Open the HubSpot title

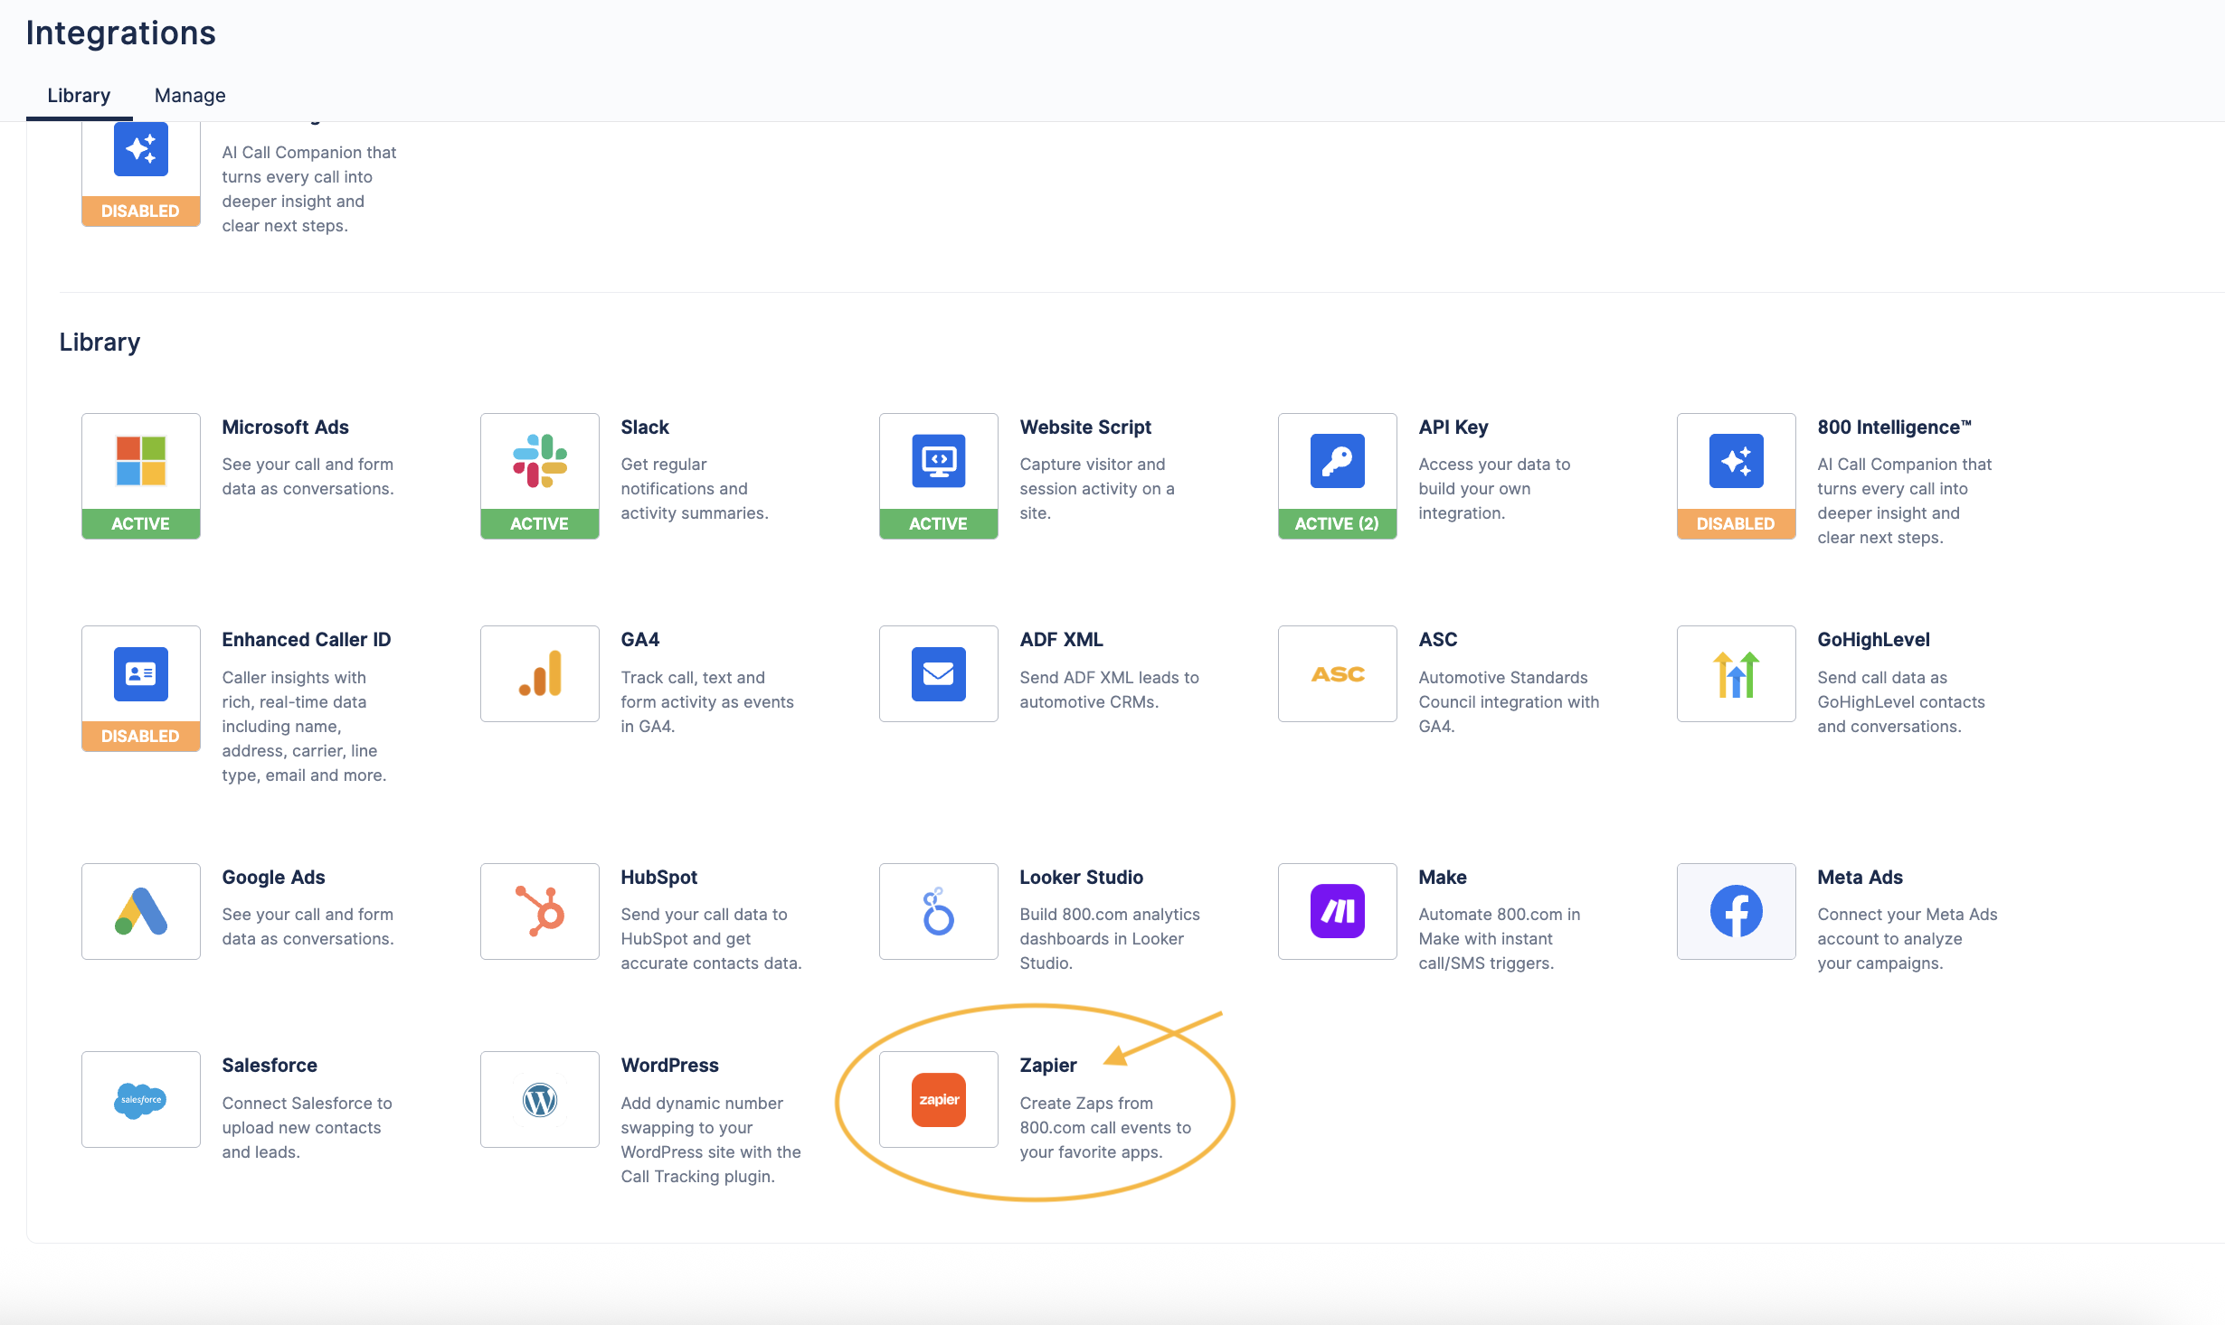click(x=659, y=878)
